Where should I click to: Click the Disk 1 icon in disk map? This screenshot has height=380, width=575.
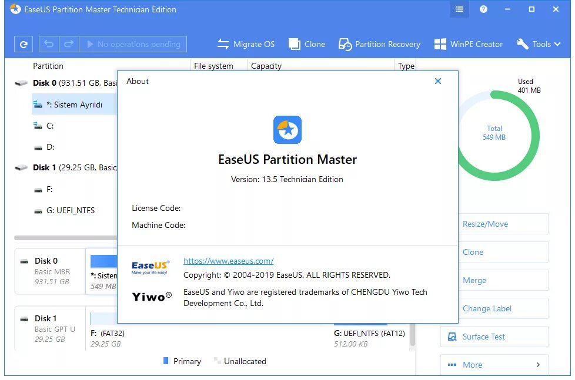click(x=24, y=319)
